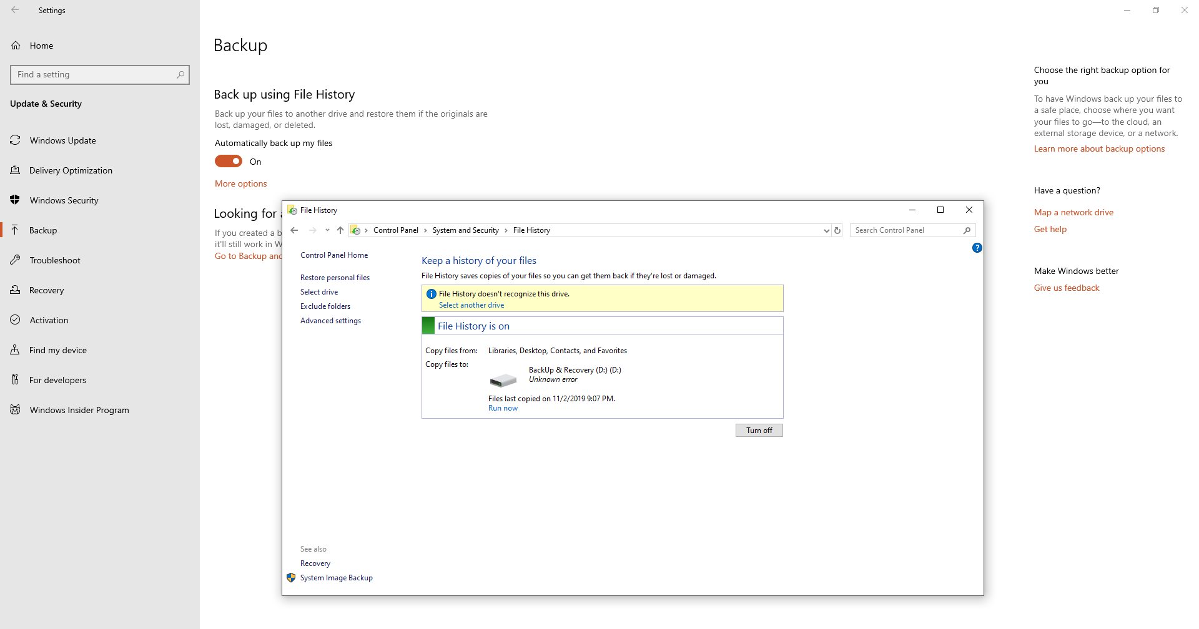Click the search magnifier in Find a setting

point(180,74)
